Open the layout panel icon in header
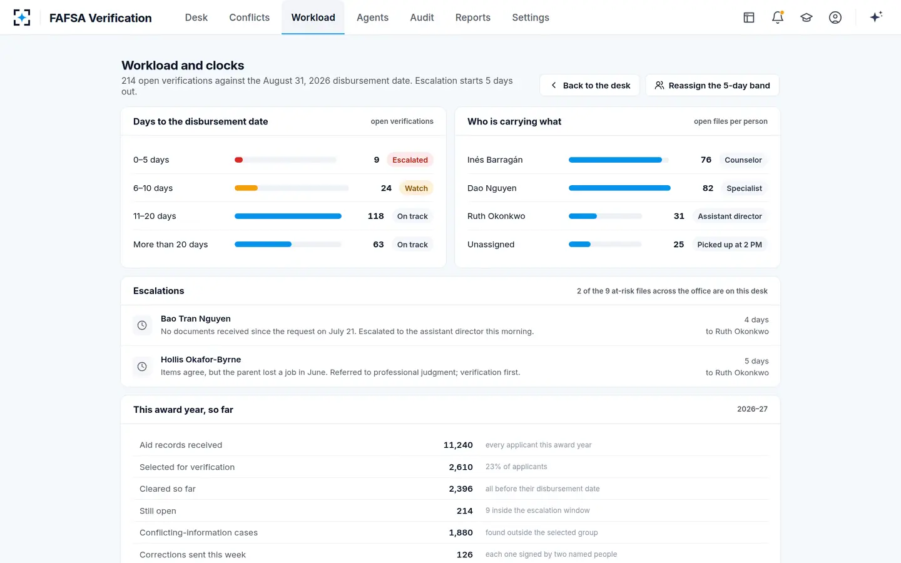The width and height of the screenshot is (901, 563). point(749,18)
